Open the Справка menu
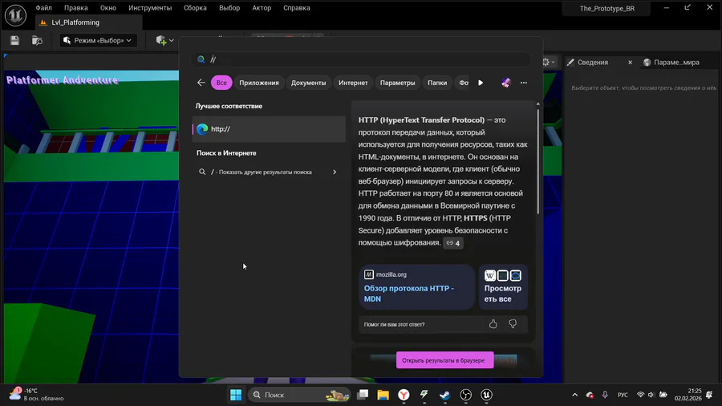The width and height of the screenshot is (722, 406). coord(297,8)
